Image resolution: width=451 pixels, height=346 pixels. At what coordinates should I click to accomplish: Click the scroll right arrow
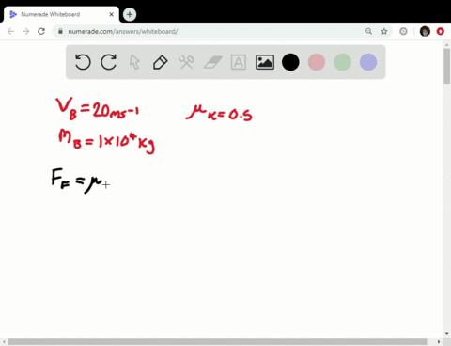pyautogui.click(x=439, y=341)
